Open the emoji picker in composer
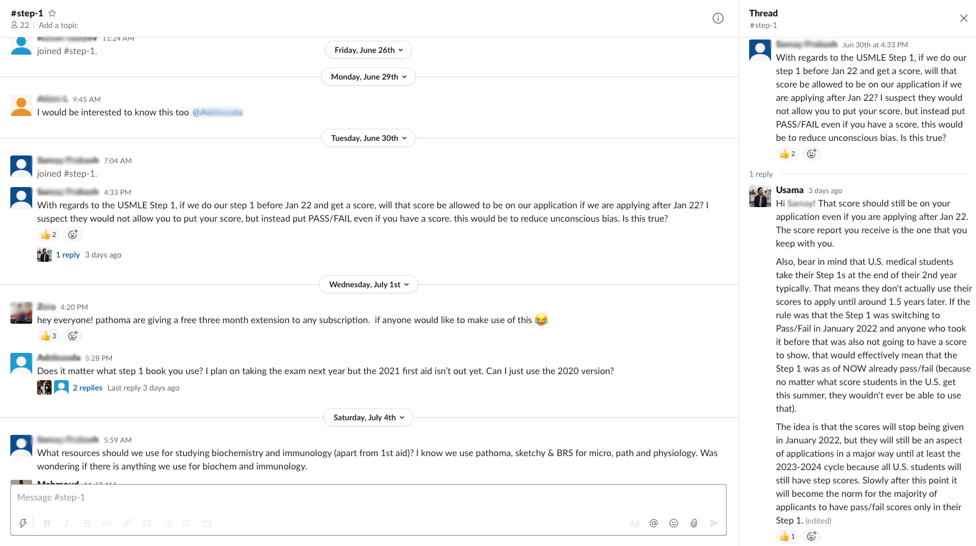 [x=674, y=523]
